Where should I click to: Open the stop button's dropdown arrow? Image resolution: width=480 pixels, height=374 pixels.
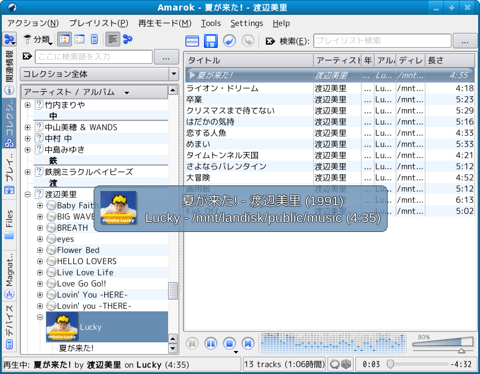(236, 352)
